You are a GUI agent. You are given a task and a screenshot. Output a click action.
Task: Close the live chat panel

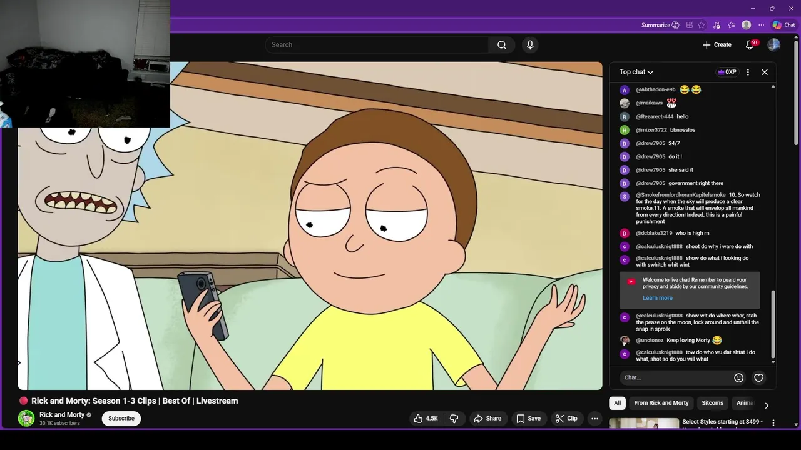pyautogui.click(x=765, y=72)
